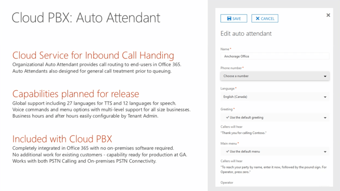Click the floppy disk icon on Save
Image resolution: width=340 pixels, height=191 pixels.
[x=229, y=19]
